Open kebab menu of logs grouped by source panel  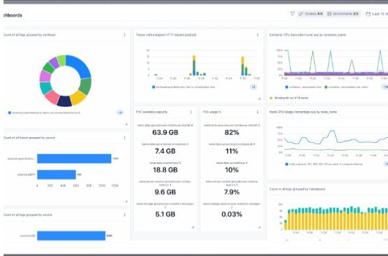coord(125,215)
